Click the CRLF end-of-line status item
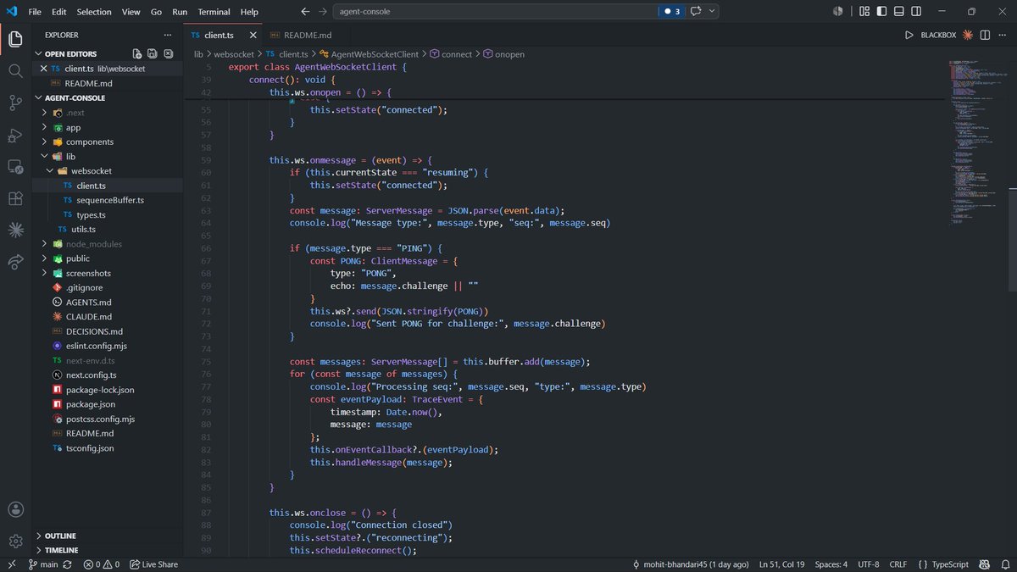 click(x=898, y=564)
